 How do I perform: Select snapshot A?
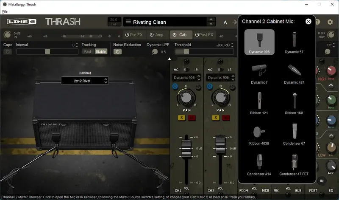(225, 23)
